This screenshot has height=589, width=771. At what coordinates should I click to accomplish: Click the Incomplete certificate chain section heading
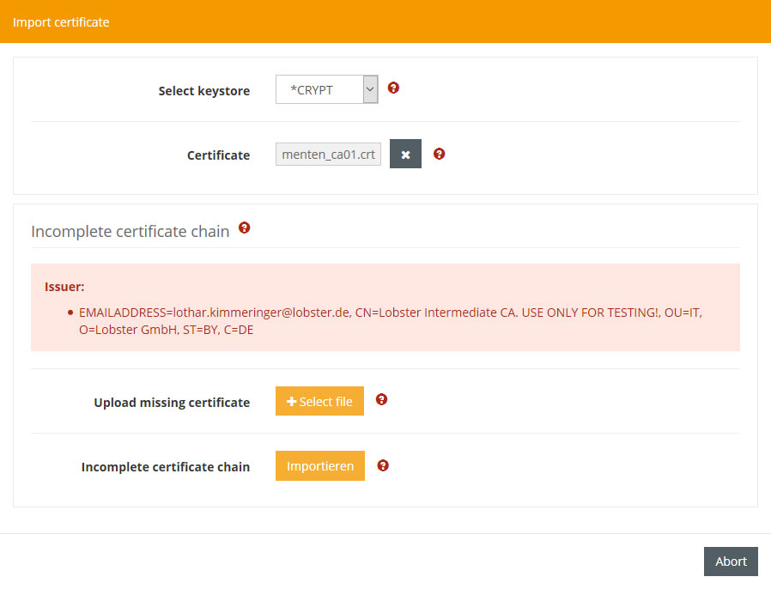[130, 231]
